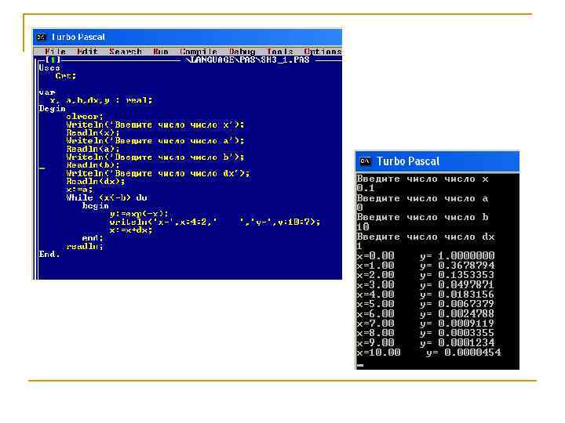The height and width of the screenshot is (423, 565).
Task: Click the prompt 'Введите число число dx' in output
Action: point(426,237)
